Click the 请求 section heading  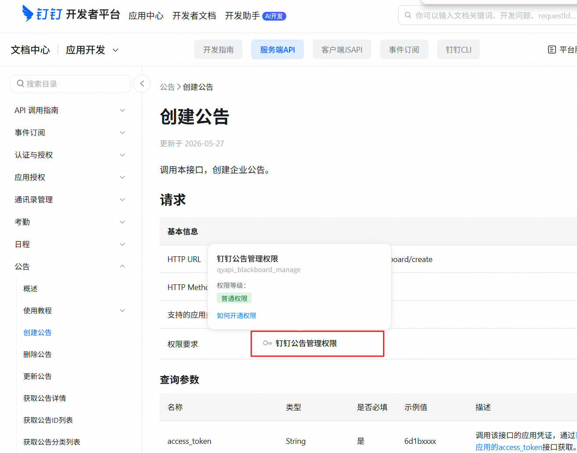point(173,200)
